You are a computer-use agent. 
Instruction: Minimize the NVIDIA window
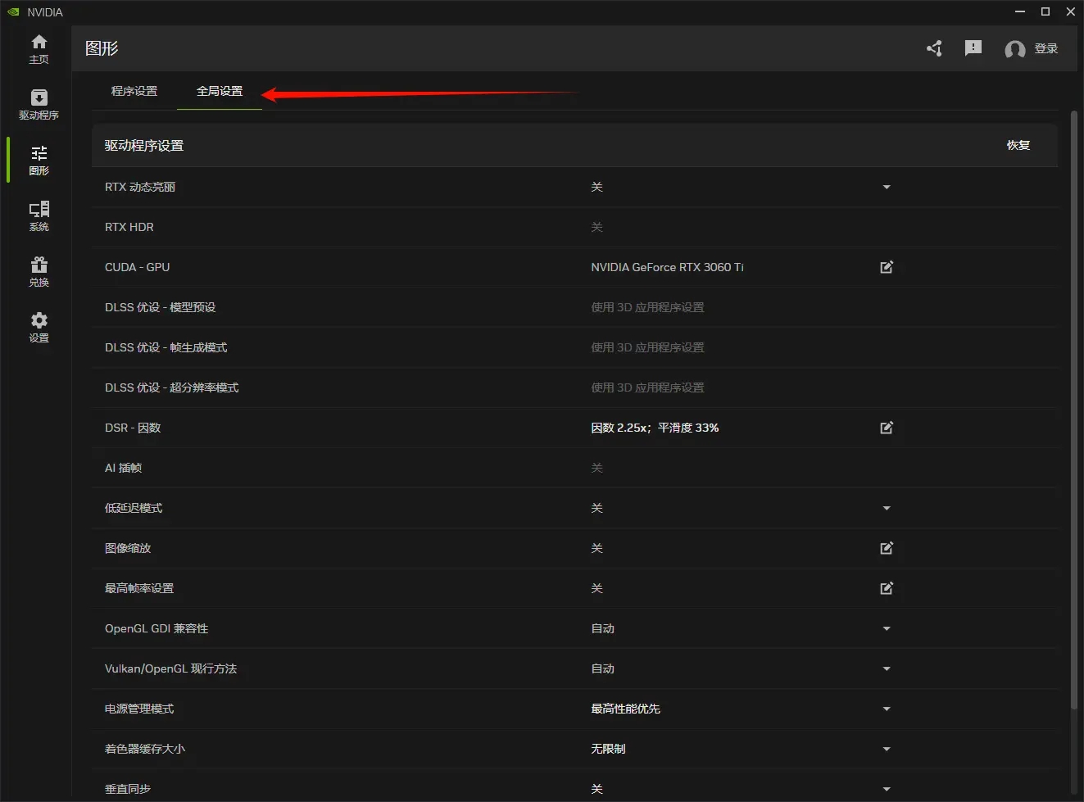[x=1020, y=11]
